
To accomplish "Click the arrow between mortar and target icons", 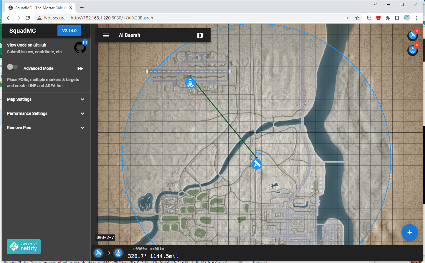I will tap(108, 253).
